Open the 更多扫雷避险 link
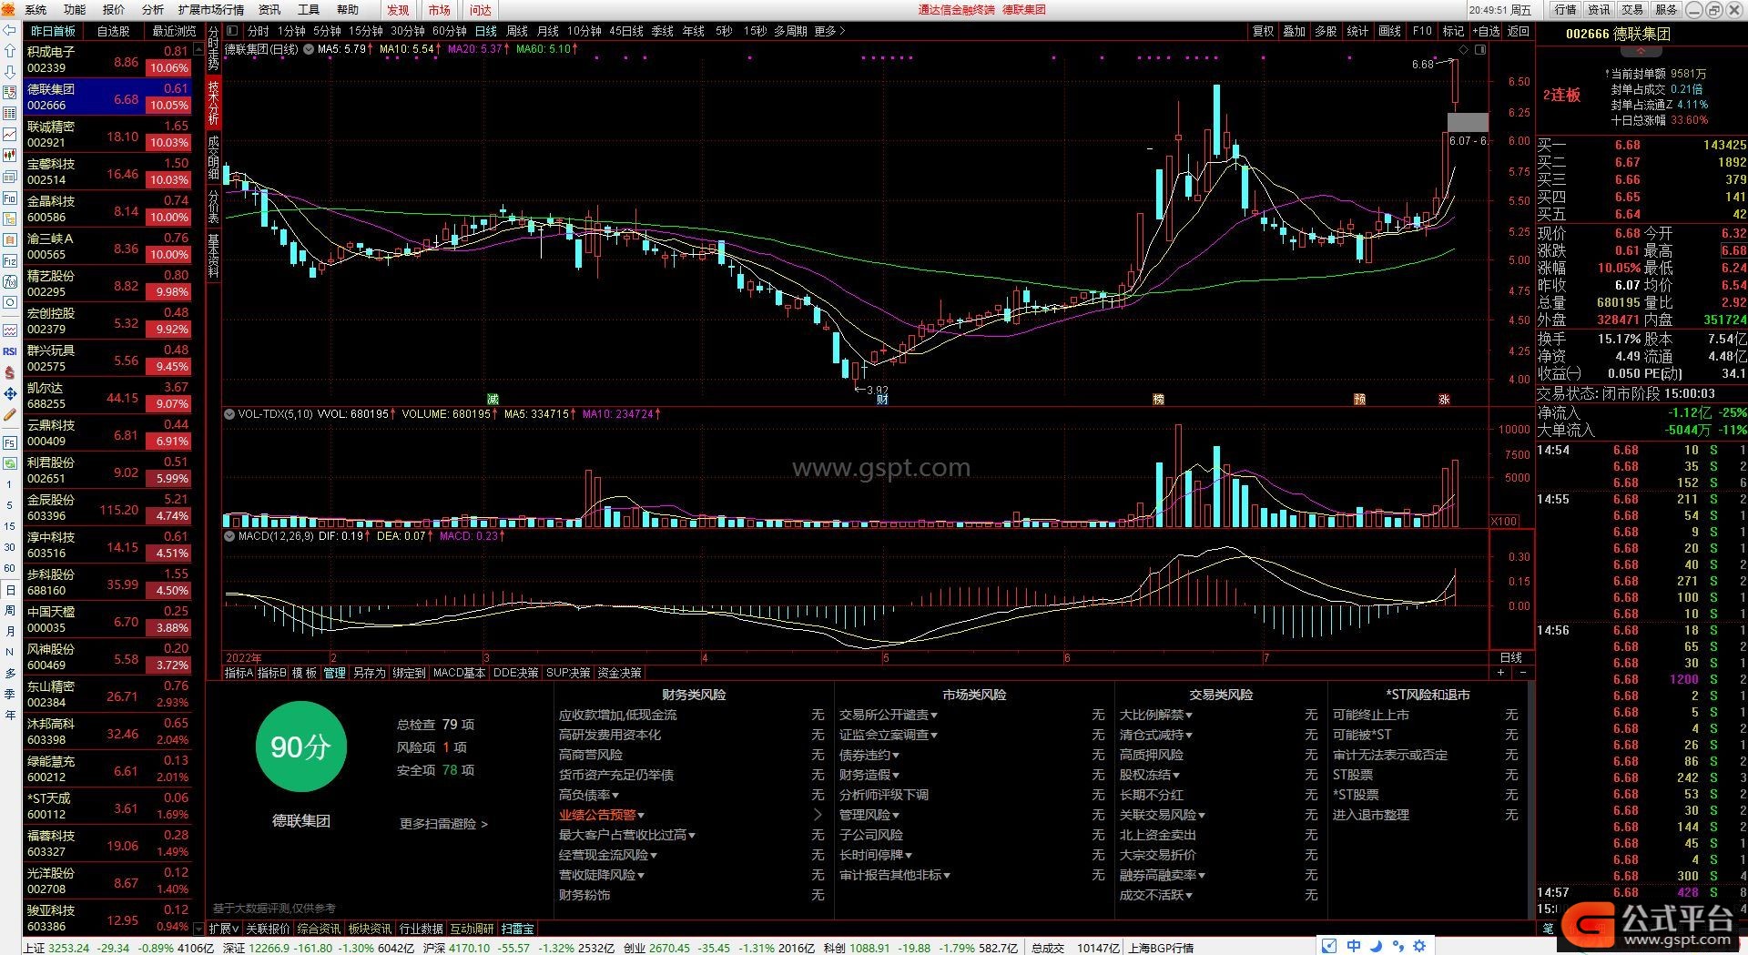The width and height of the screenshot is (1748, 955). tap(443, 824)
